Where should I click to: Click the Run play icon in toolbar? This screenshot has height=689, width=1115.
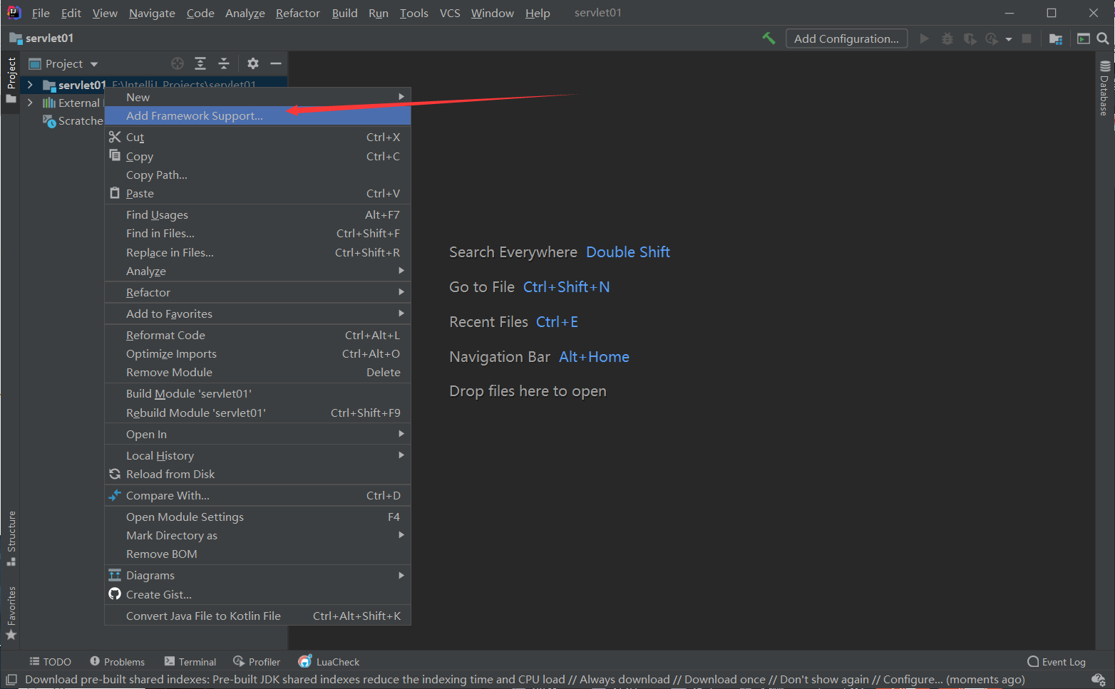[924, 38]
